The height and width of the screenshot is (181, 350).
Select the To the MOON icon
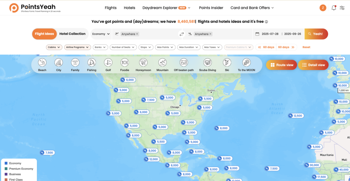[246, 62]
